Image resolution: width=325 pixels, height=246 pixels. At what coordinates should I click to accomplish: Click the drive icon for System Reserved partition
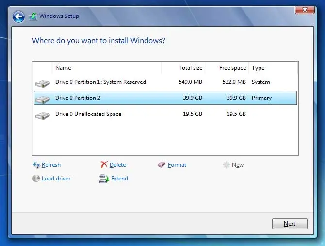[43, 82]
